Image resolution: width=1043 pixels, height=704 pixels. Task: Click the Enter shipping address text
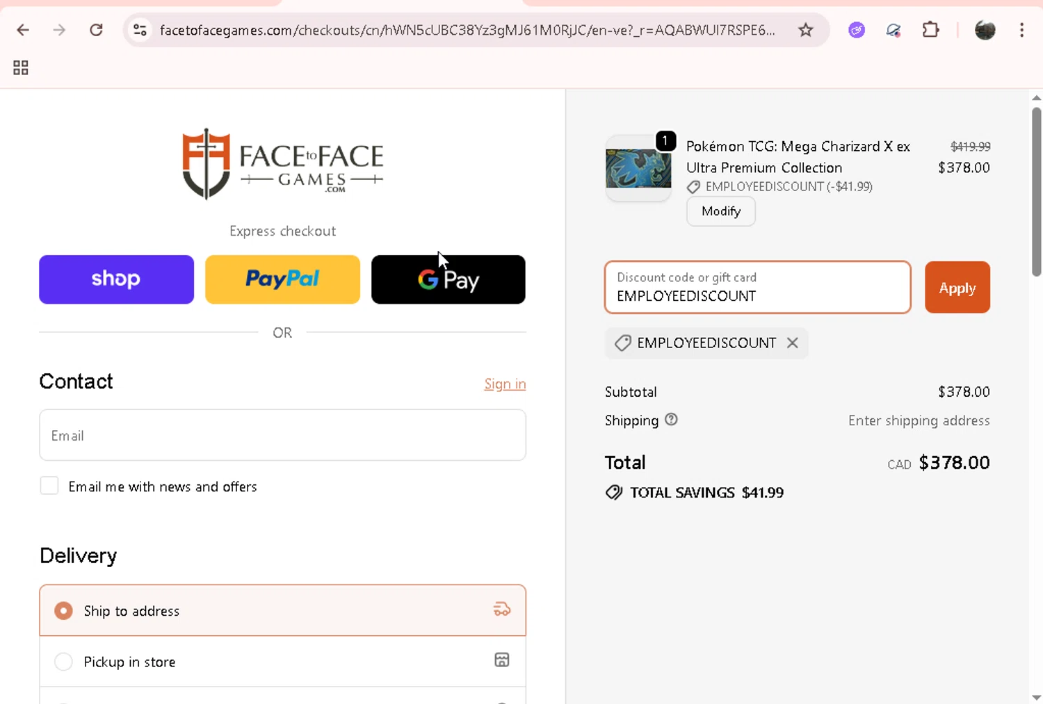[x=919, y=420]
